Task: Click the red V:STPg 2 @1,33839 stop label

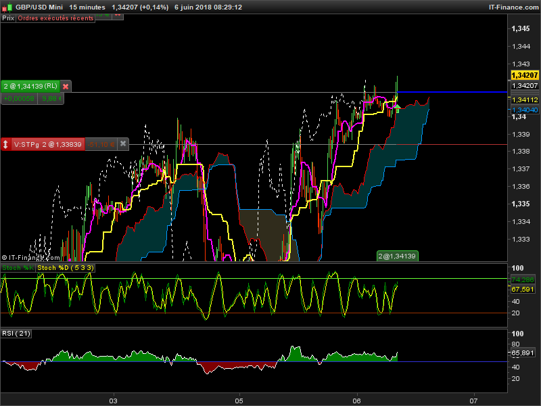Action: 47,144
